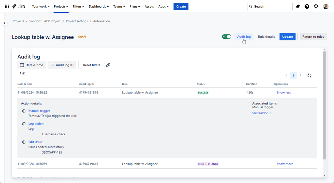Open the Manual trigger link
The image size is (334, 183).
[39, 111]
